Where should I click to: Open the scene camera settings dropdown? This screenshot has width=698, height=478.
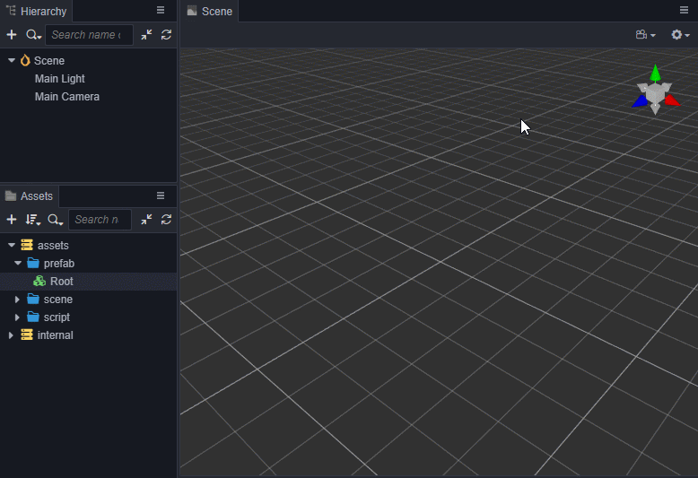click(645, 35)
